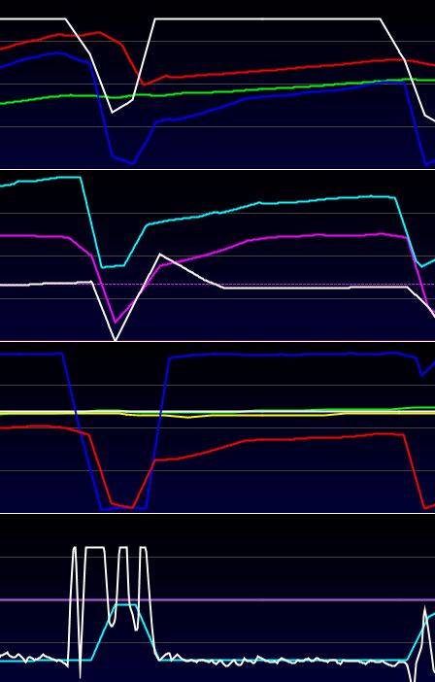The height and width of the screenshot is (682, 435).
Task: Click the dashed magenta reference line in second chart
Action: (x=217, y=284)
